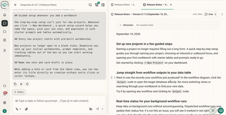This screenshot has width=226, height=115.
Task: Click 'Name new note and card drafts in place' line
Action: click(43, 63)
